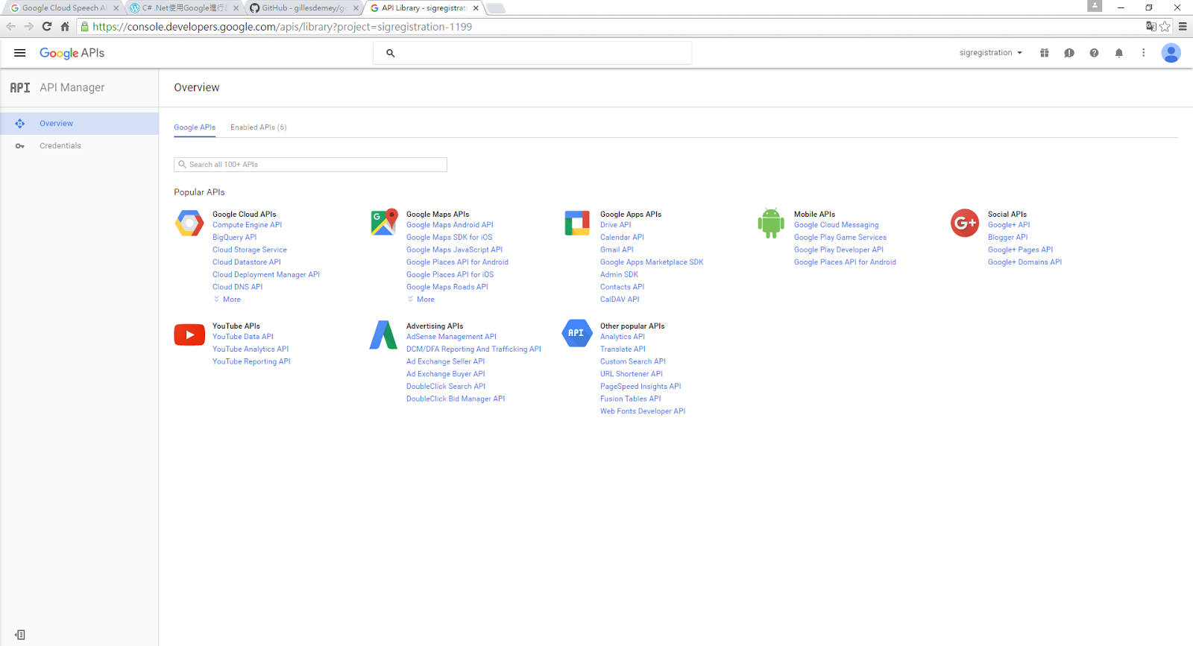Open the notifications bell
Viewport: 1193px width, 646px height.
[x=1119, y=53]
